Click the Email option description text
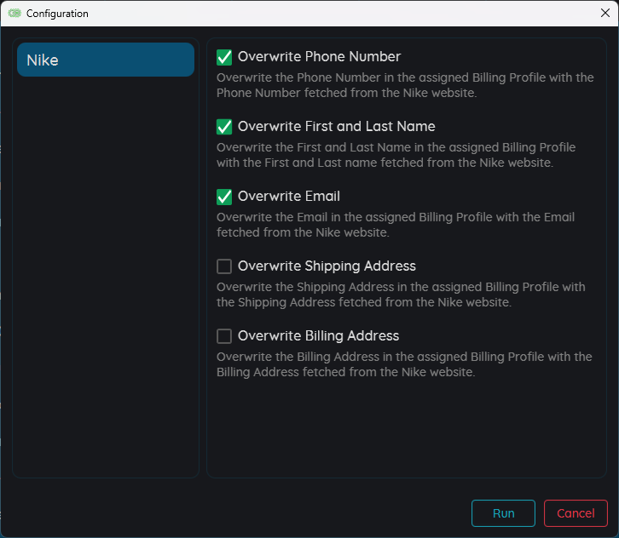The height and width of the screenshot is (538, 619). 395,225
